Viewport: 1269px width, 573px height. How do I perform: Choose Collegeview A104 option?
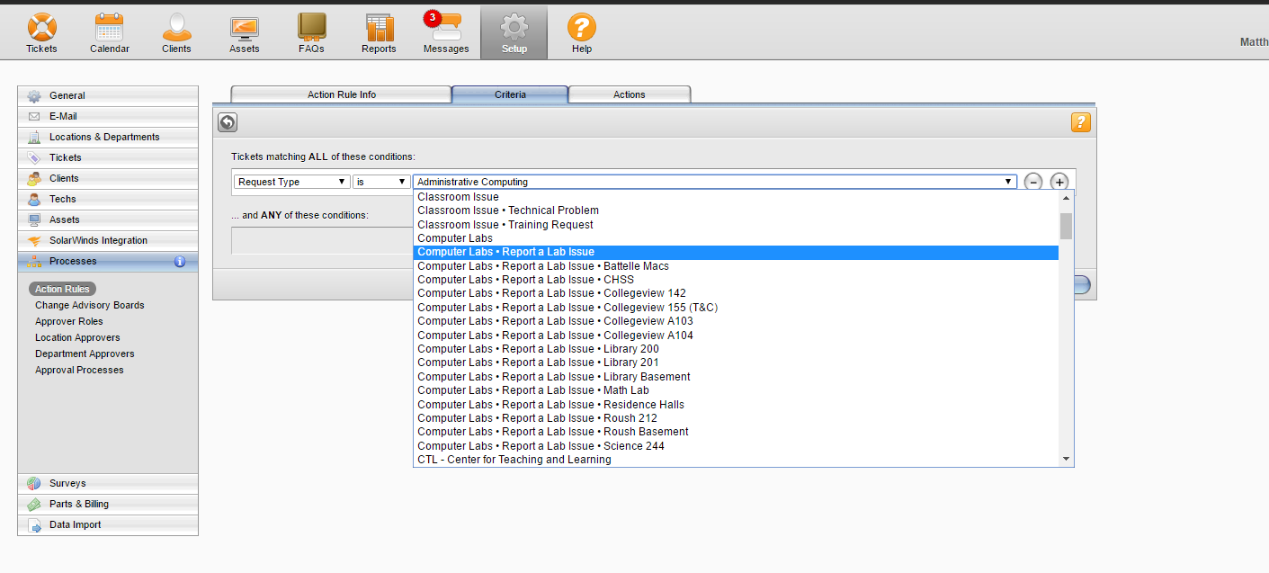click(x=736, y=336)
